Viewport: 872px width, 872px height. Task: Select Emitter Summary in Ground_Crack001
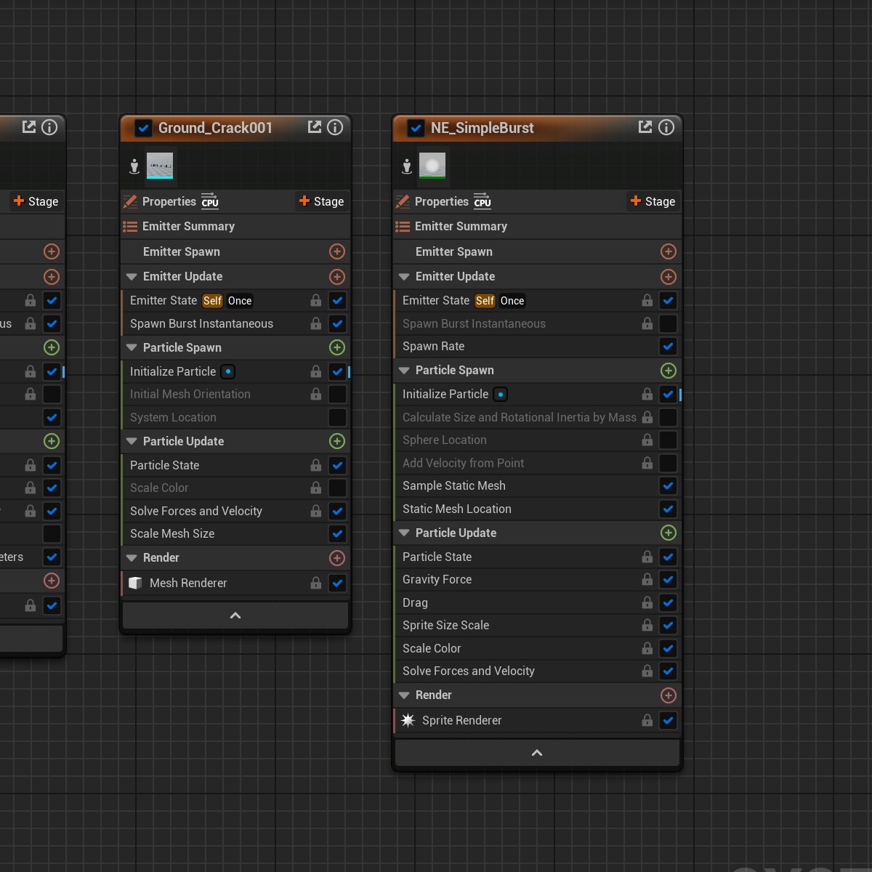[x=188, y=226]
